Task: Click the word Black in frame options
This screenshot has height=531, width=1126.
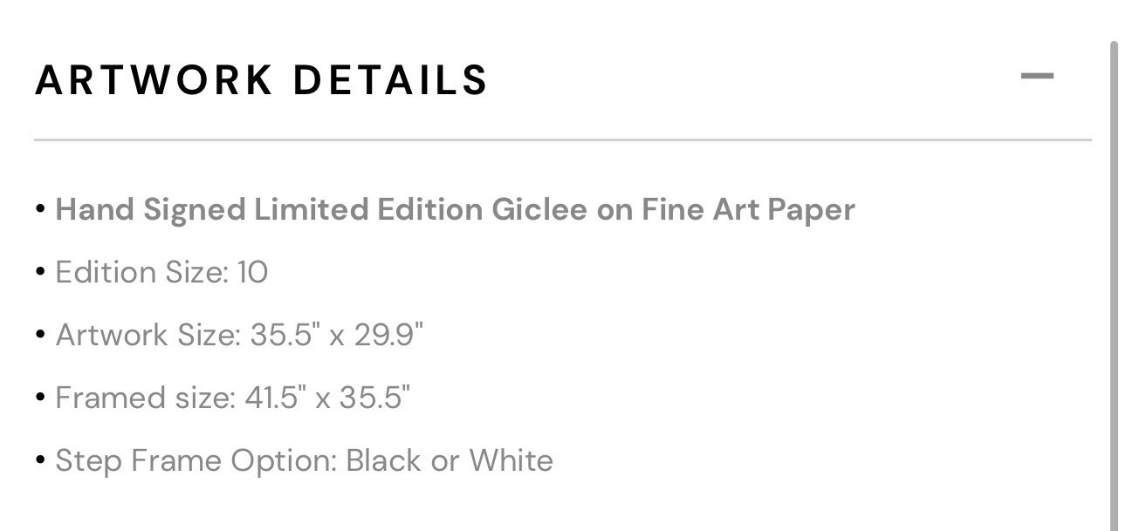Action: (x=384, y=460)
